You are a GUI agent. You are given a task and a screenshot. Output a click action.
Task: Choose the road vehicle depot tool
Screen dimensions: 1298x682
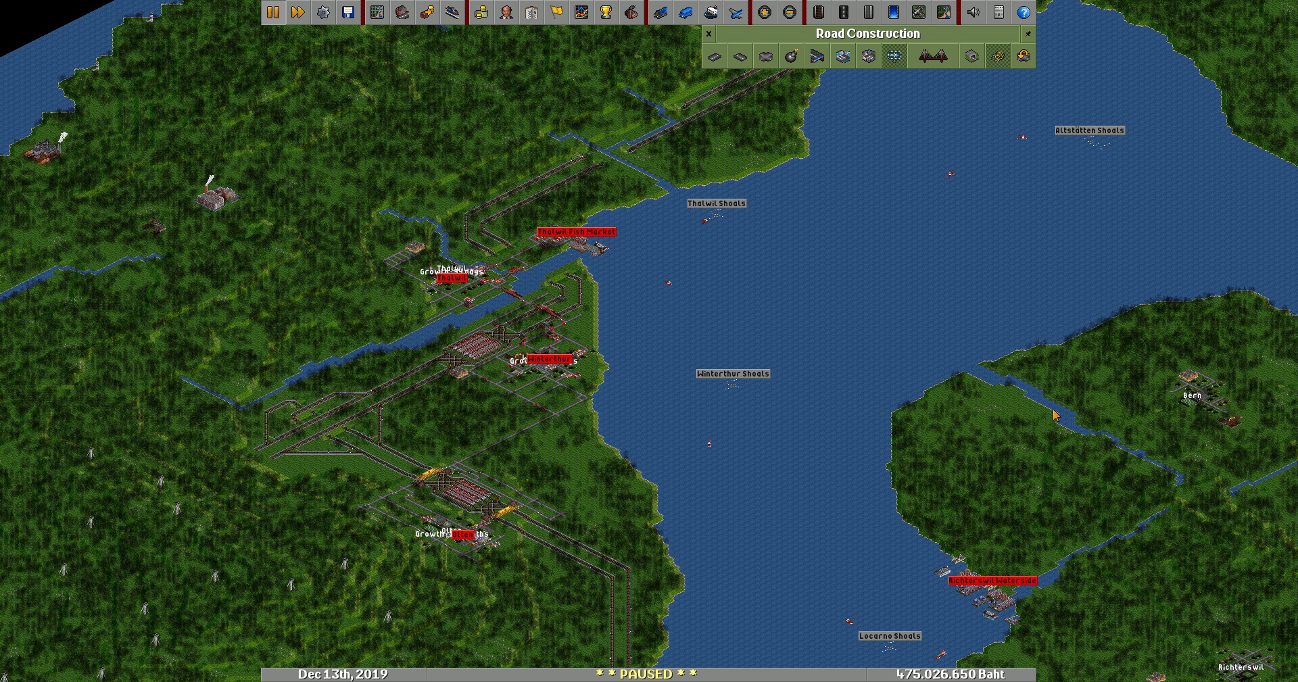(817, 57)
